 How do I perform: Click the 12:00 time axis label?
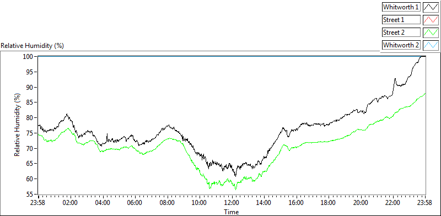[x=232, y=202]
